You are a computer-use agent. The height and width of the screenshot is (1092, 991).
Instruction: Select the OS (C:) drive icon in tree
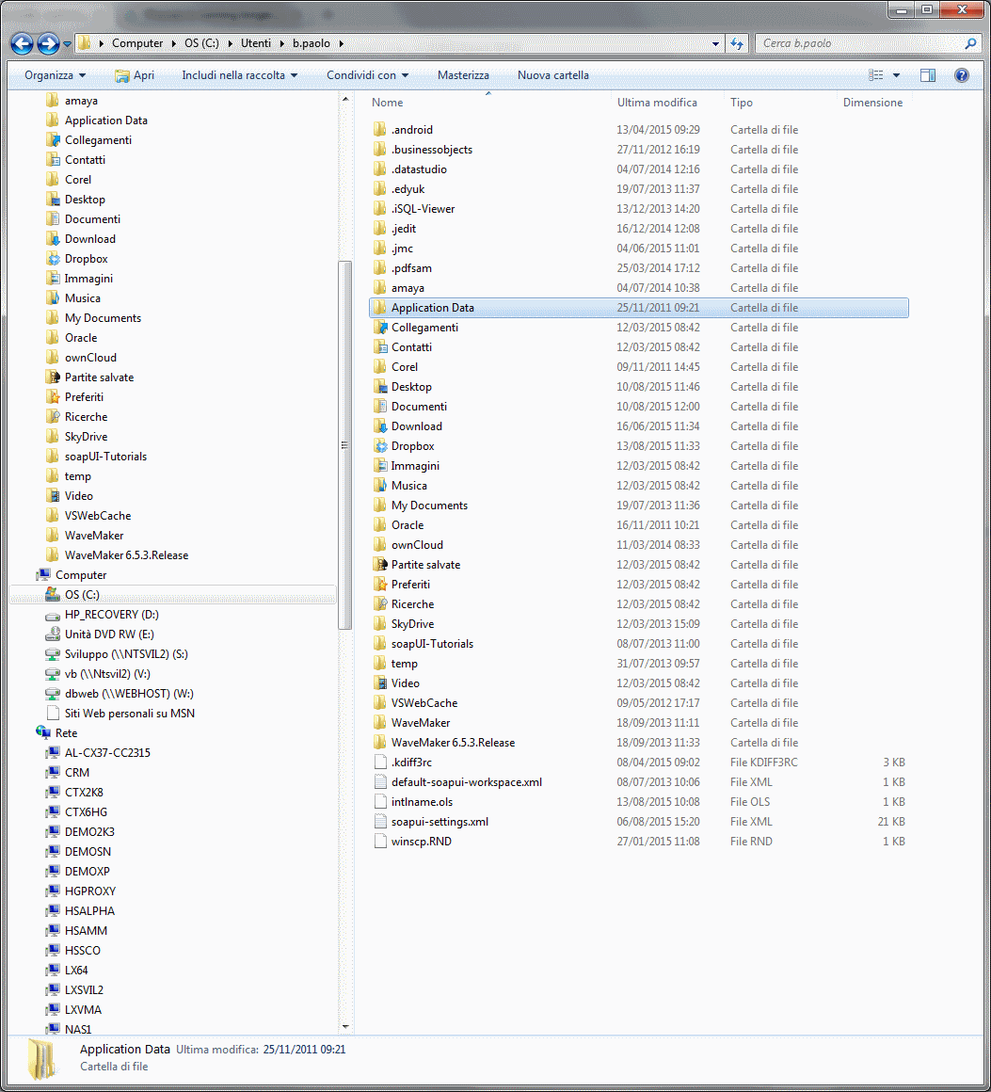pyautogui.click(x=52, y=594)
